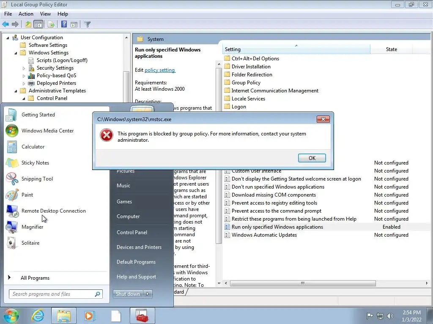The width and height of the screenshot is (433, 324).
Task: Collapse the Administrative Templates tree node
Action: tap(16, 91)
